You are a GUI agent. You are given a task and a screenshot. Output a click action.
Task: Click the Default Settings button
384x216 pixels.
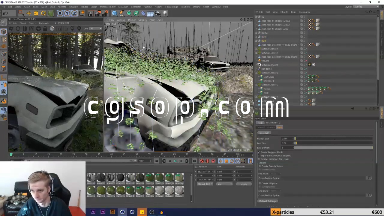268,201
